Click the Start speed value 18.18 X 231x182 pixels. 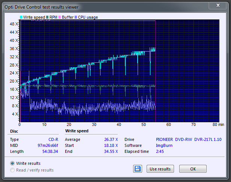[x=111, y=145]
